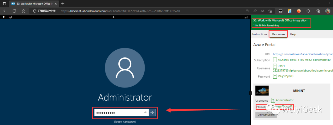Click the clipboard icon in the address bar
Image resolution: width=333 pixels, height=125 pixels.
[247, 11]
